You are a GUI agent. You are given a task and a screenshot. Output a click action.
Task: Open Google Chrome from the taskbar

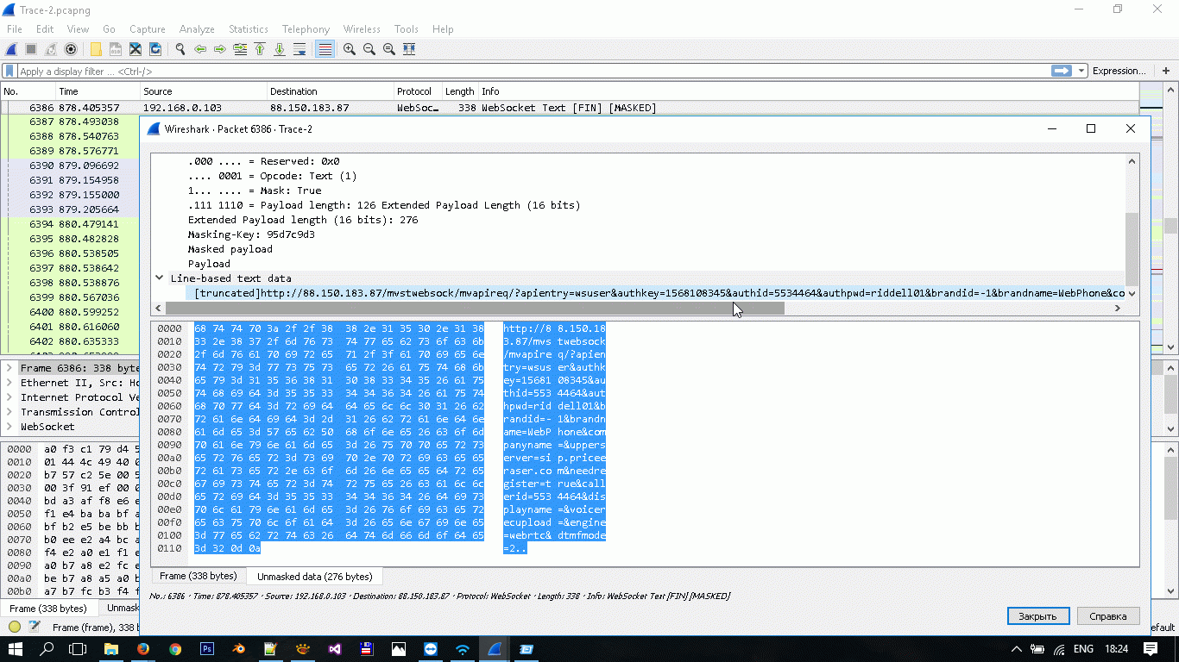click(x=174, y=649)
